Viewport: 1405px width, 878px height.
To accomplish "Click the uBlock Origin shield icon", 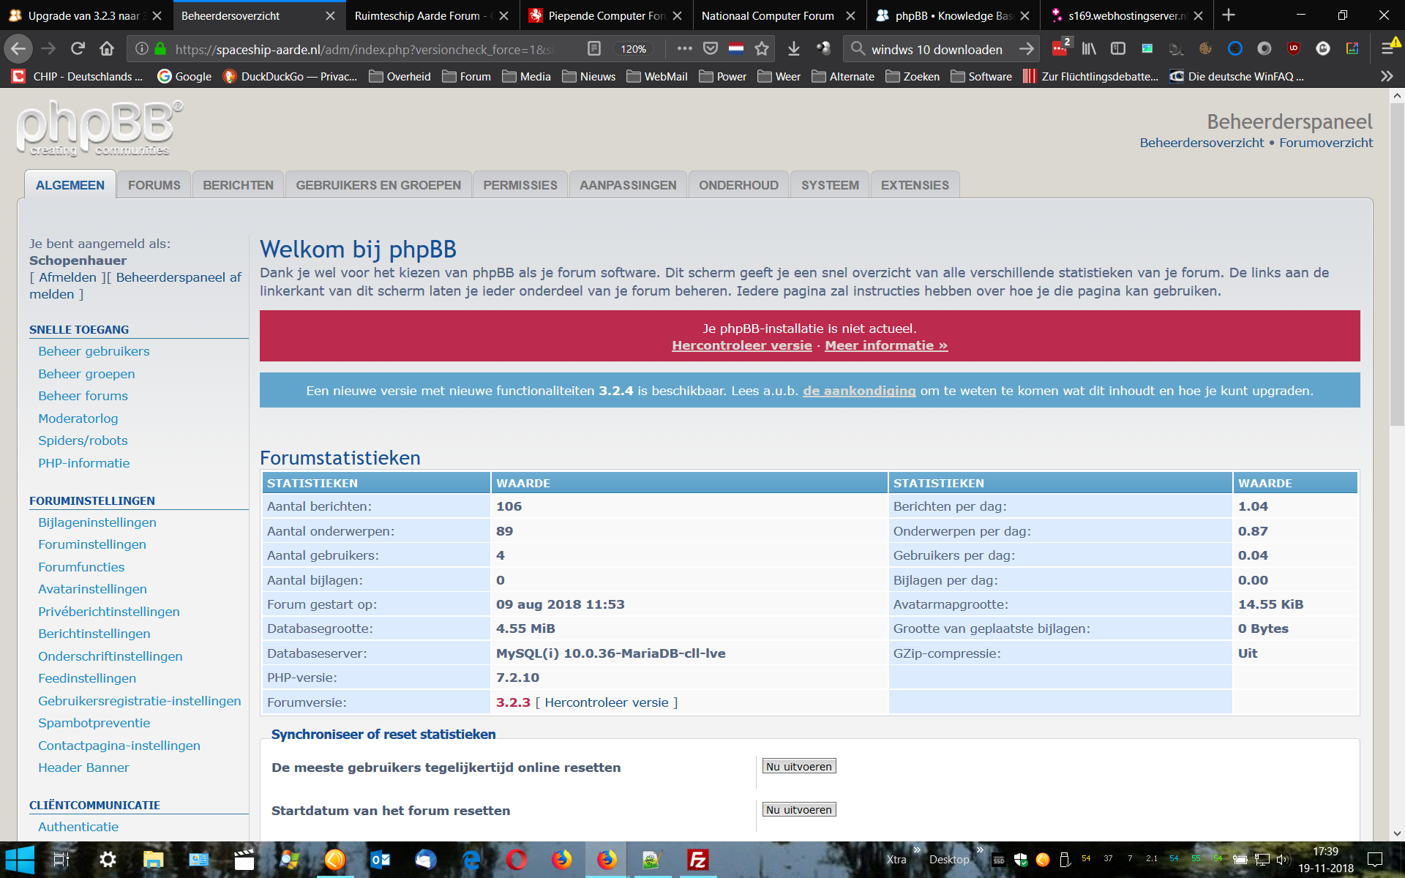I will [x=1294, y=49].
